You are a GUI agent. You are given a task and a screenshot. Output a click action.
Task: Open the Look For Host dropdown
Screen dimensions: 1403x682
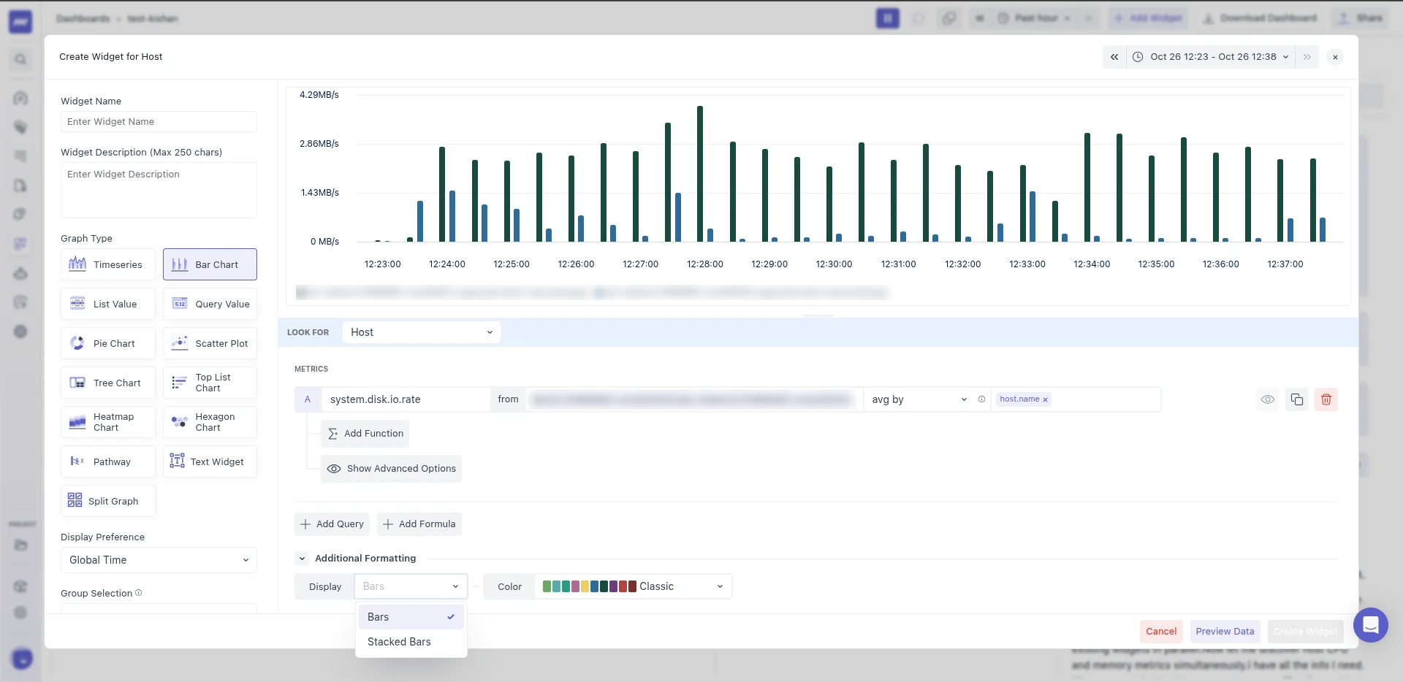pos(422,332)
